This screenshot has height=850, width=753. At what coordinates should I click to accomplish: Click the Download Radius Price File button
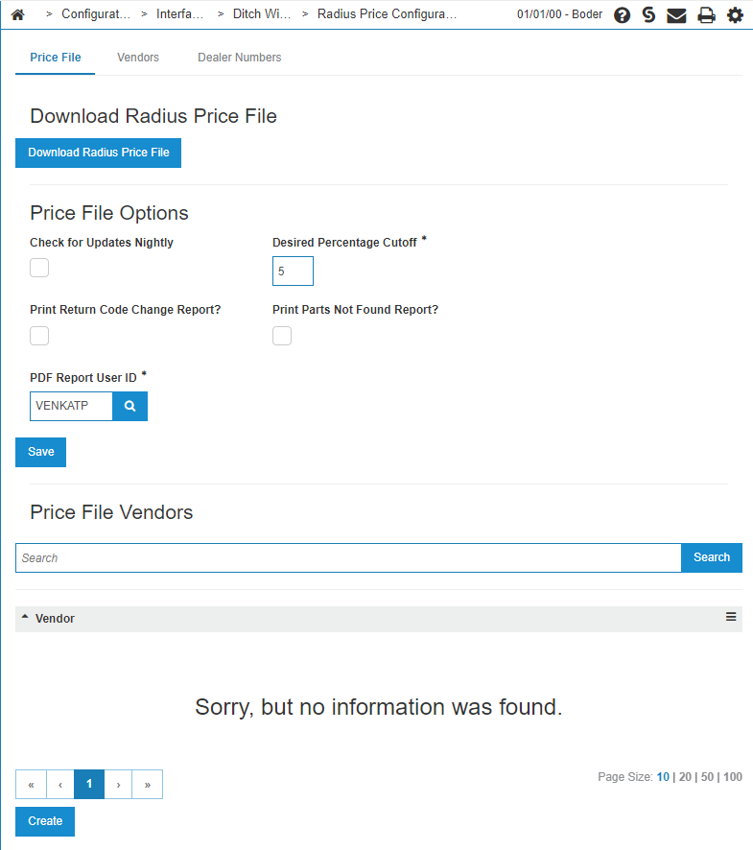click(98, 153)
